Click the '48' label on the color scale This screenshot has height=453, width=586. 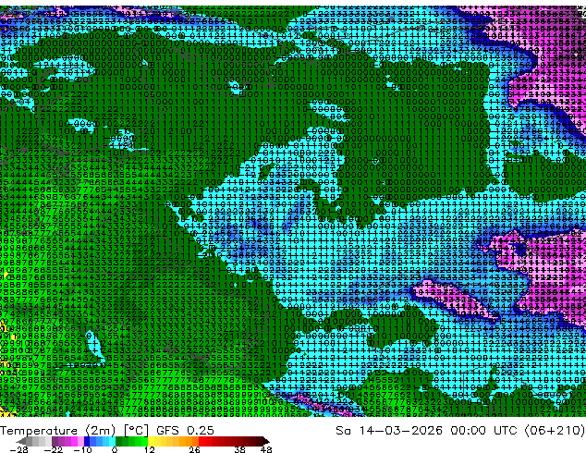[266, 449]
